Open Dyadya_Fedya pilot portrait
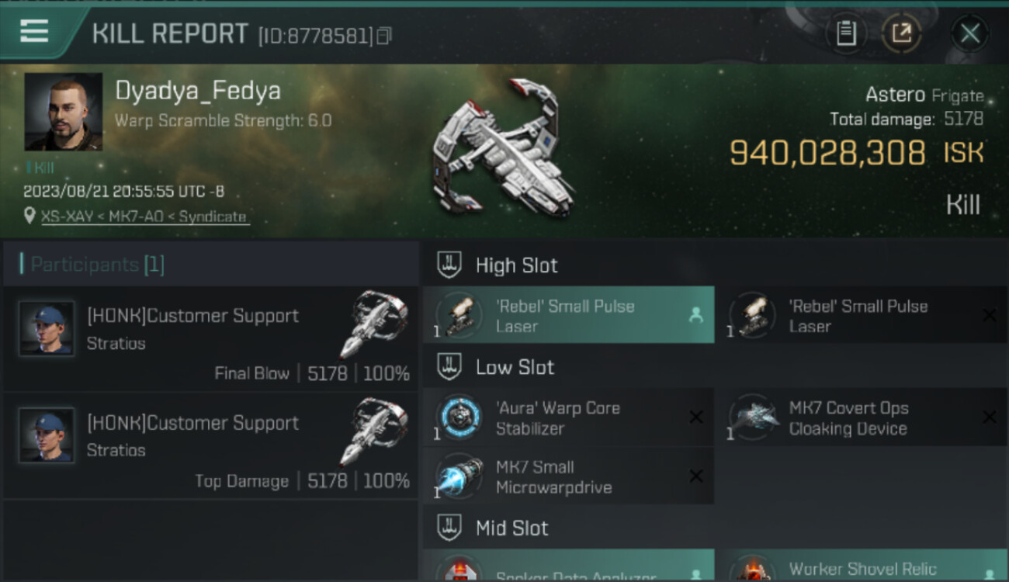This screenshot has width=1009, height=582. (x=63, y=112)
